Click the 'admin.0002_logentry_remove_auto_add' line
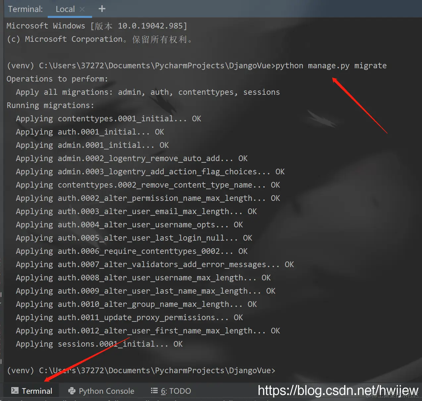The image size is (422, 401). coord(132,158)
